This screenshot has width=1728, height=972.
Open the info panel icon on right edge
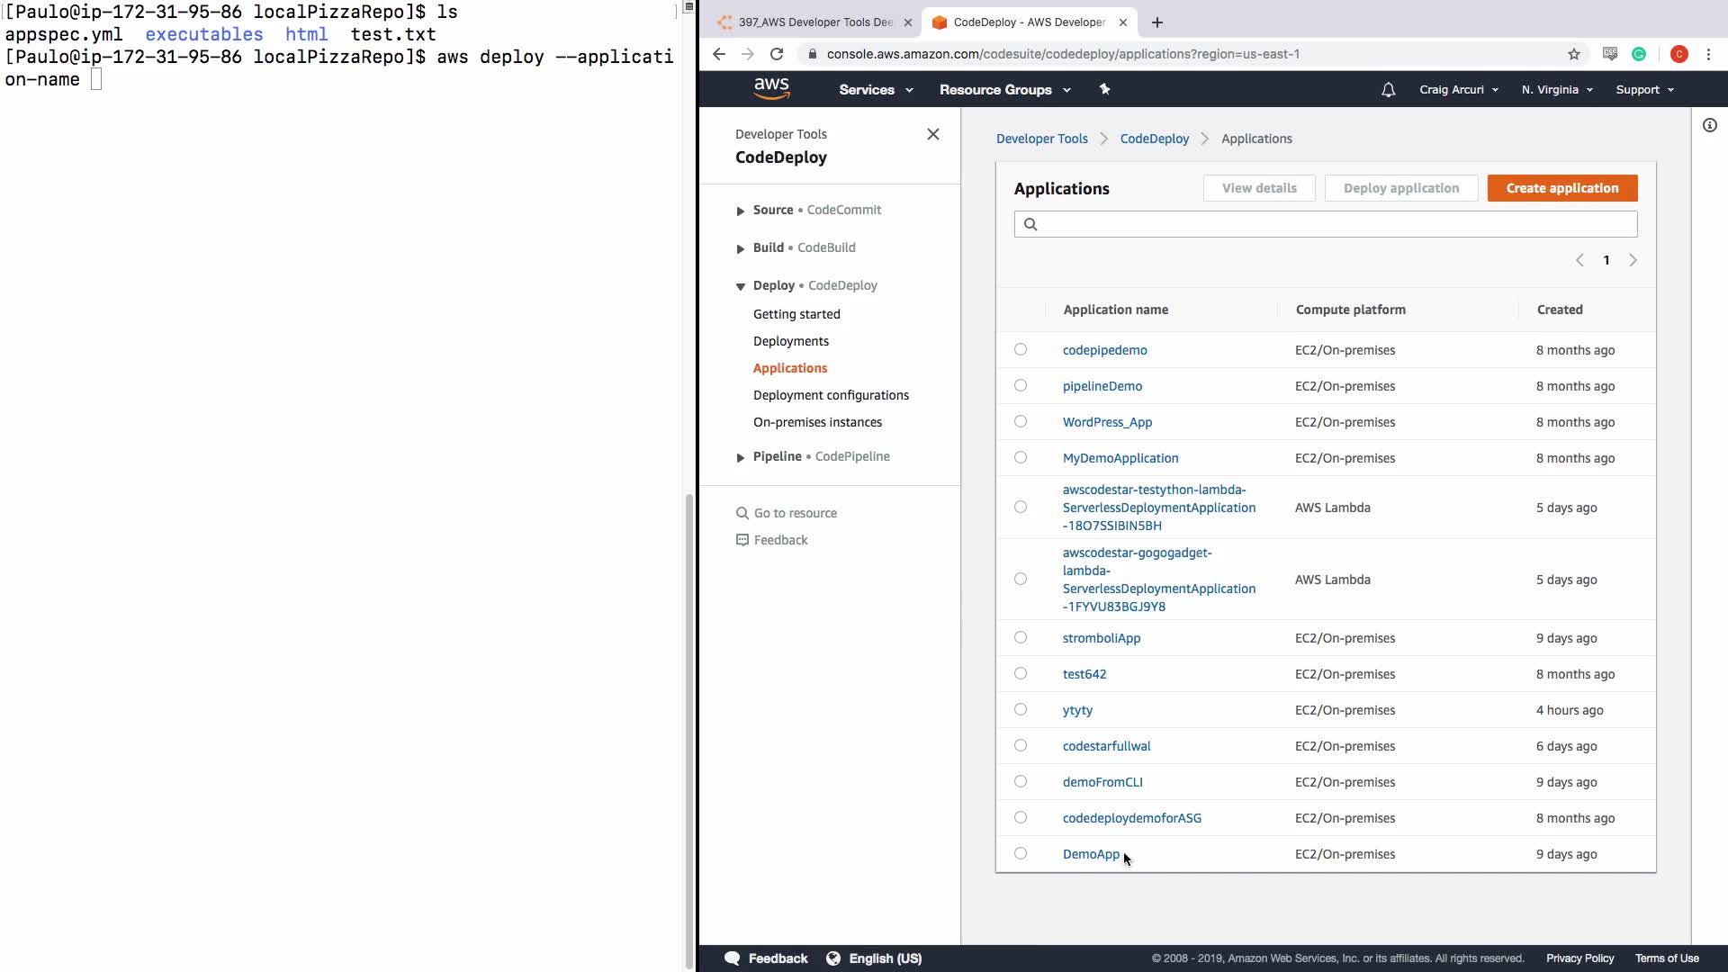tap(1709, 126)
